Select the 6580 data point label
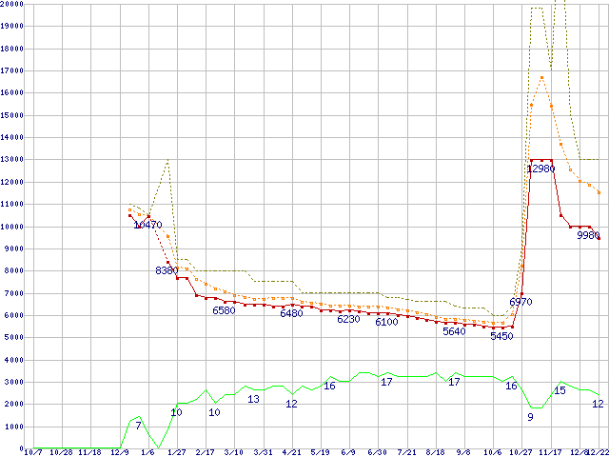The height and width of the screenshot is (457, 609). (x=224, y=311)
